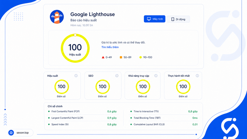Click the Khả năng truy cập score circle
The width and height of the screenshot is (247, 139).
tap(143, 87)
